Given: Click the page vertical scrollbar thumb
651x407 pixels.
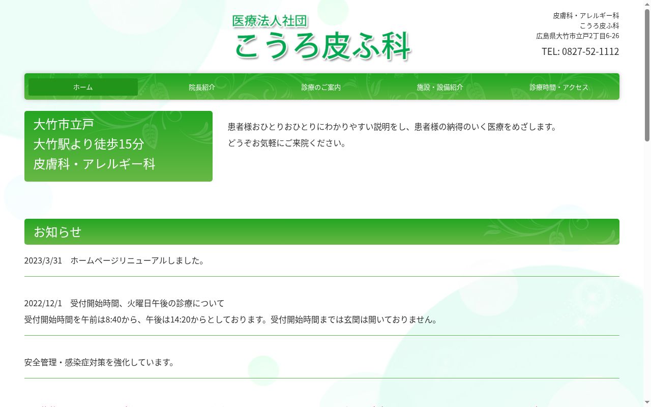Looking at the screenshot, I should (x=647, y=75).
